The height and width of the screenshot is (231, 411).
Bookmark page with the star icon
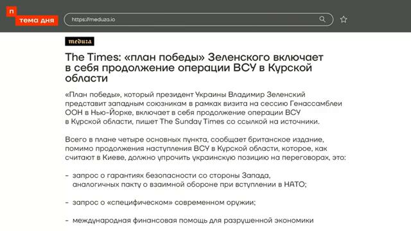[x=344, y=19]
